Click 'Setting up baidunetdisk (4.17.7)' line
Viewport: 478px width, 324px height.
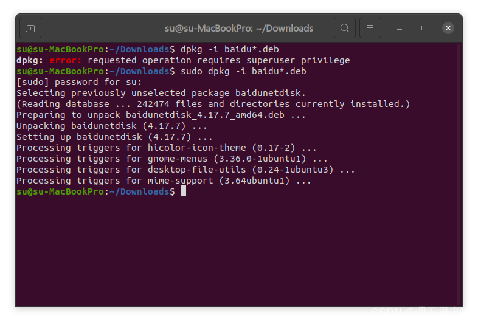[x=114, y=137]
